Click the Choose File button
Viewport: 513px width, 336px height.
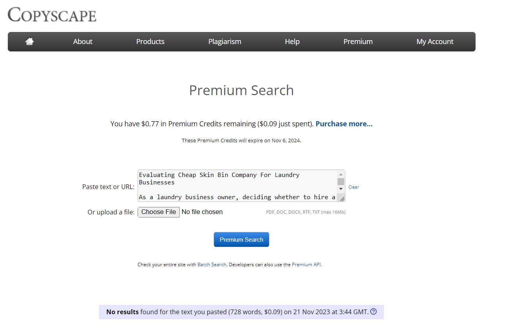point(159,212)
